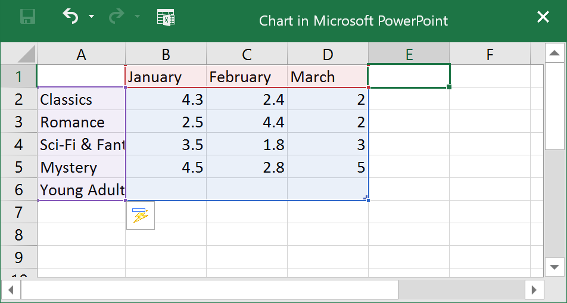The image size is (567, 303).
Task: Select the Romance category cell
Action: [x=82, y=122]
